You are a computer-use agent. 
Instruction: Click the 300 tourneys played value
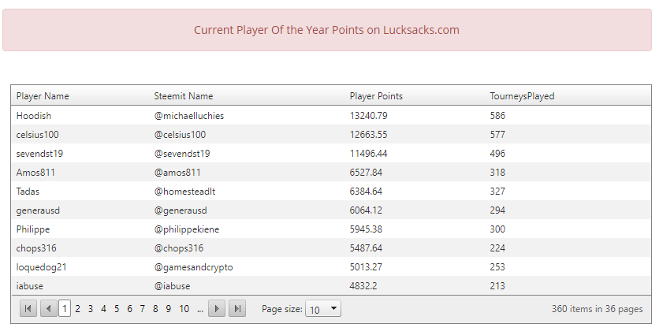click(x=497, y=229)
